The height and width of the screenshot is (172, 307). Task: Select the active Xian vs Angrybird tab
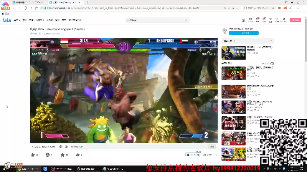66,2
